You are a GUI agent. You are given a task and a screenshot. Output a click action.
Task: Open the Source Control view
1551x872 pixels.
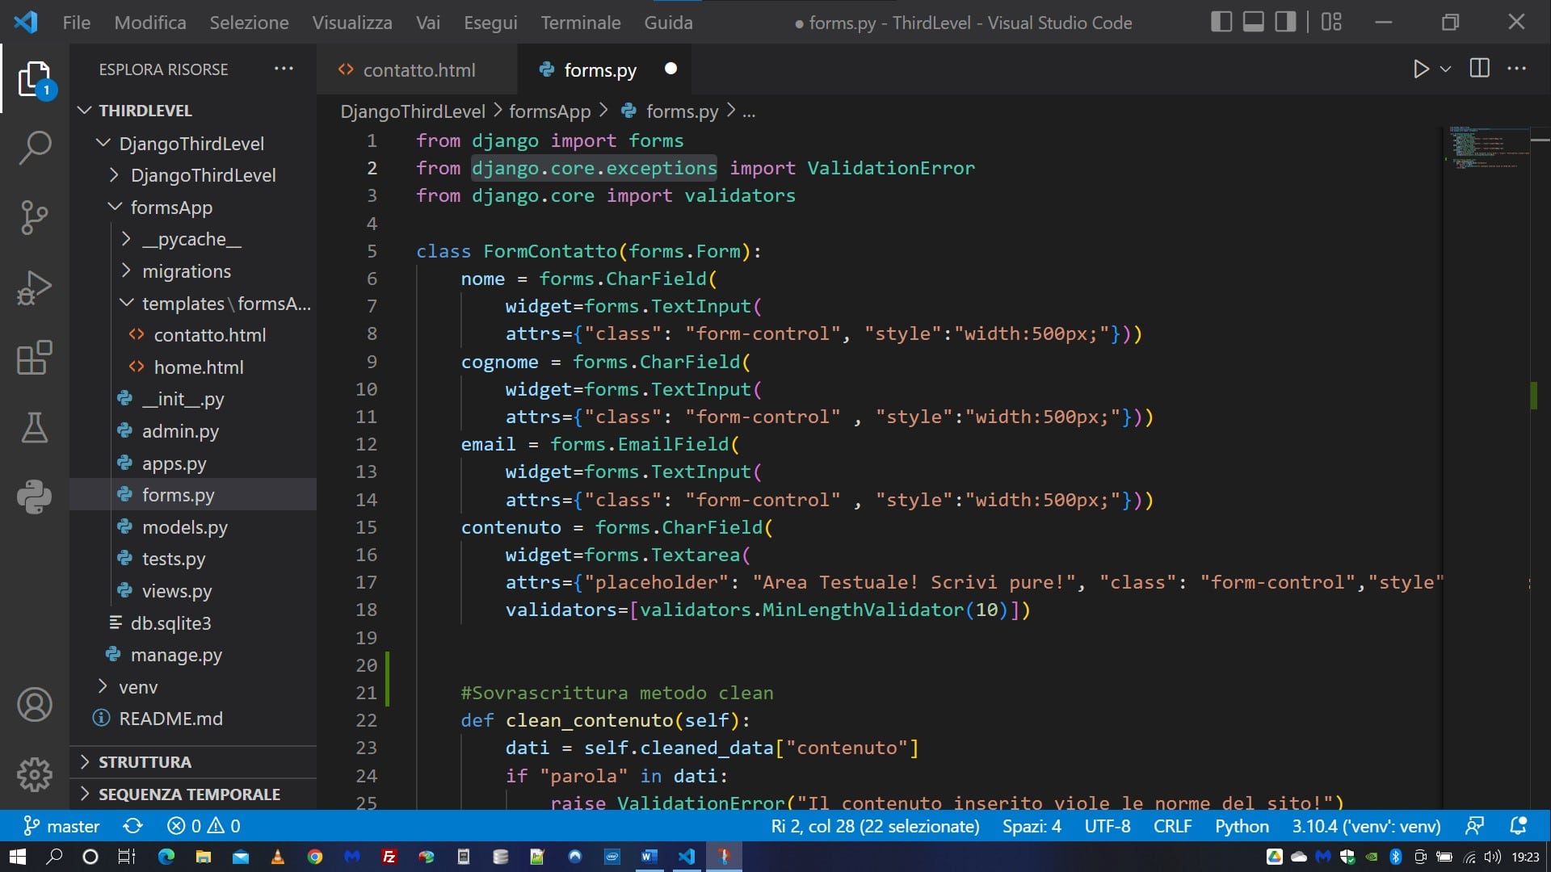[x=35, y=217]
